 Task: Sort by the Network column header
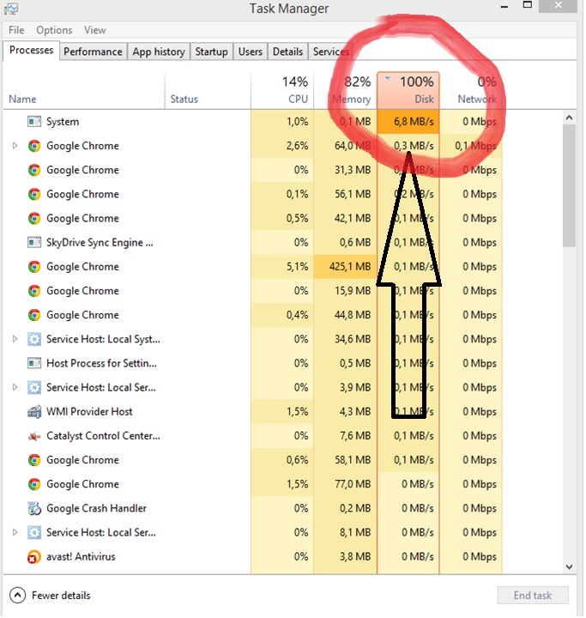(471, 90)
